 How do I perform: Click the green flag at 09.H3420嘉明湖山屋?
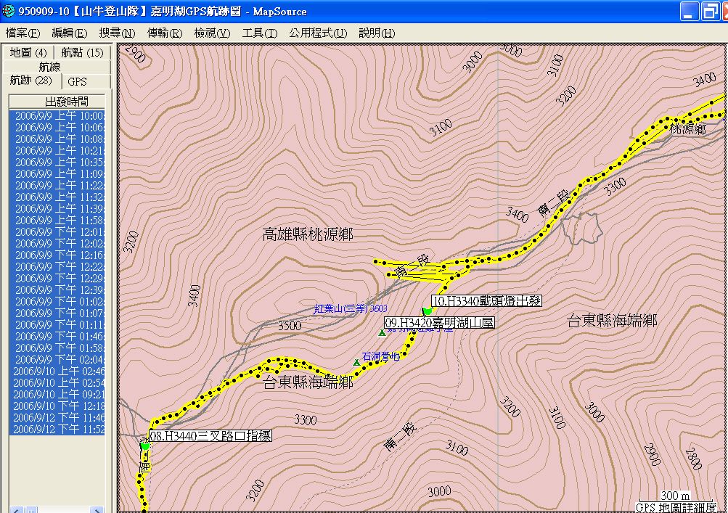click(427, 311)
